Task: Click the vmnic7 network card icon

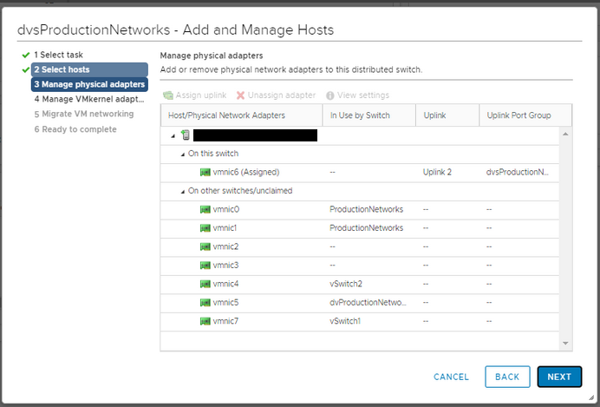Action: [205, 321]
